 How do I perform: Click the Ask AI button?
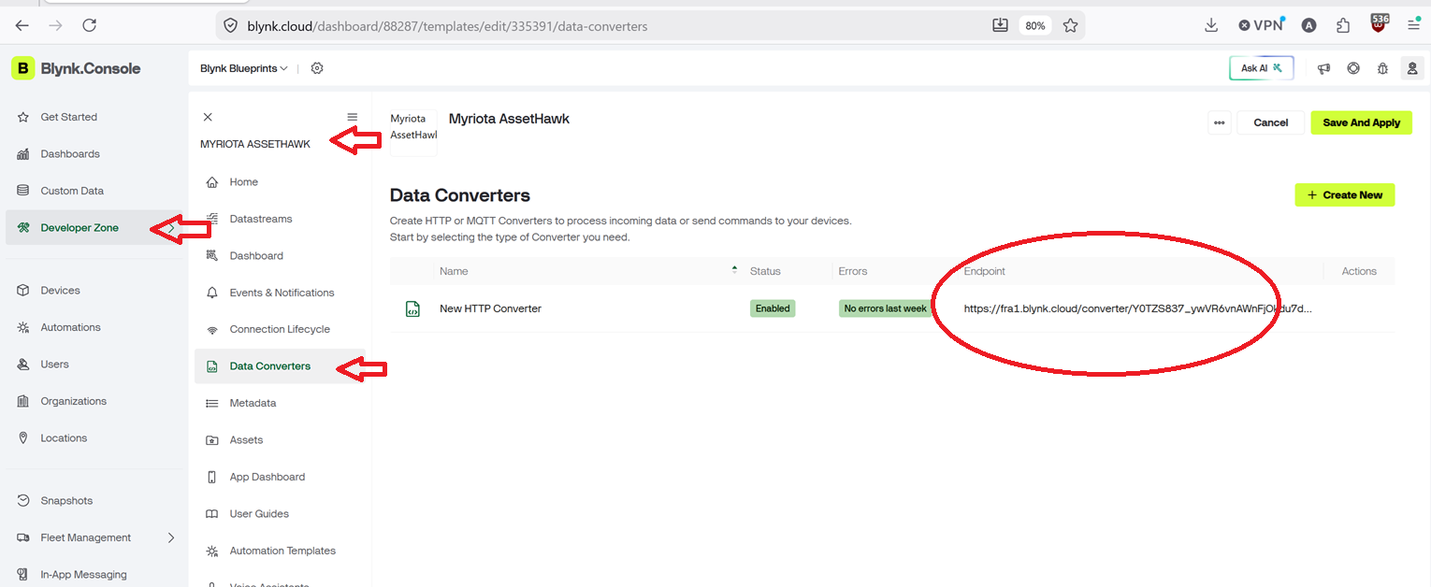click(x=1262, y=68)
